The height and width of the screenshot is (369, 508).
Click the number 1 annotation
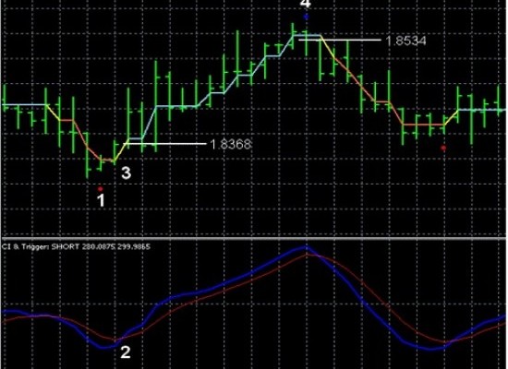[x=101, y=200]
